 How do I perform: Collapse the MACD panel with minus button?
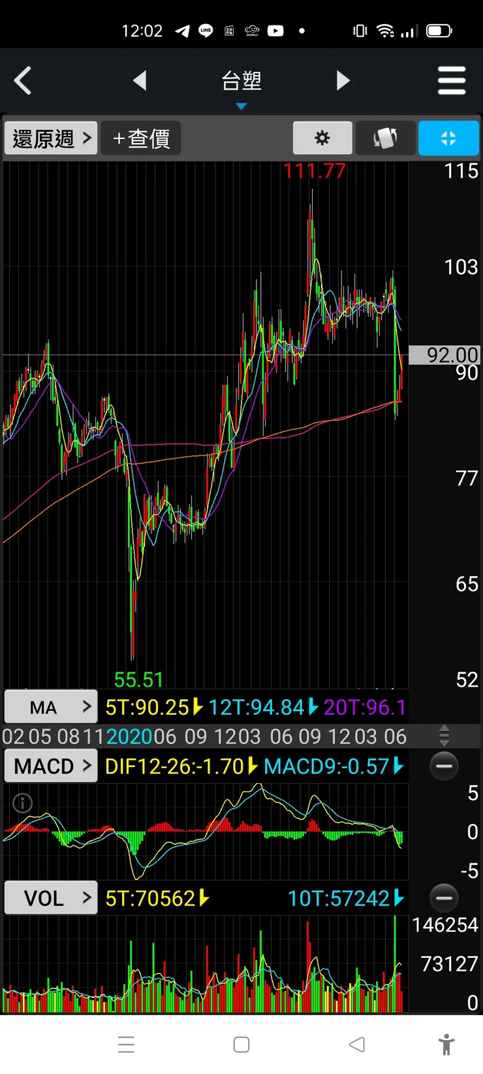pos(444,766)
